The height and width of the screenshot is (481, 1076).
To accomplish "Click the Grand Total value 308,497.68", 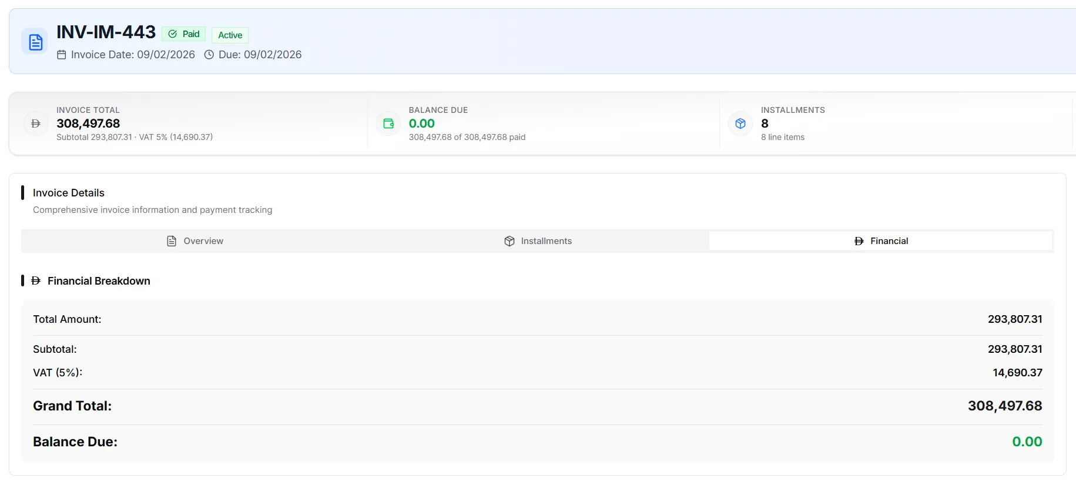I will click(1005, 406).
